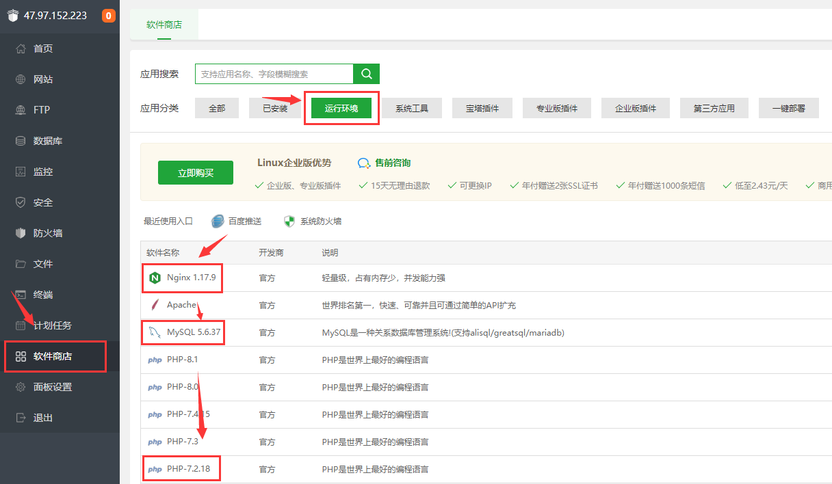Click the globe icon beside 网站
The width and height of the screenshot is (832, 484).
click(21, 79)
